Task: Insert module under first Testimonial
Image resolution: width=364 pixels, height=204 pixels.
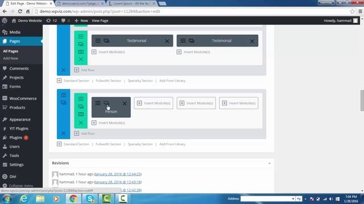Action: [109, 52]
